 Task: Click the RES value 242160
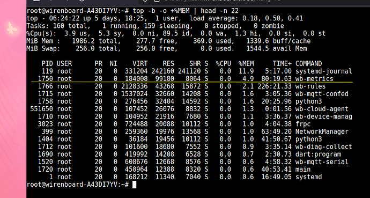tap(163, 71)
